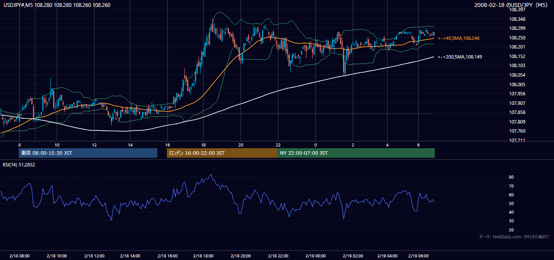
Task: Click the 2/18 20:00 date axis label
Action: pos(240,256)
